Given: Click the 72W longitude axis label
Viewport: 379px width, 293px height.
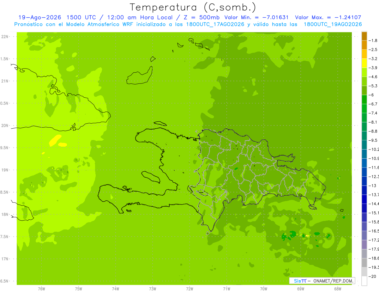Looking at the screenshot, I should pyautogui.click(x=190, y=289).
